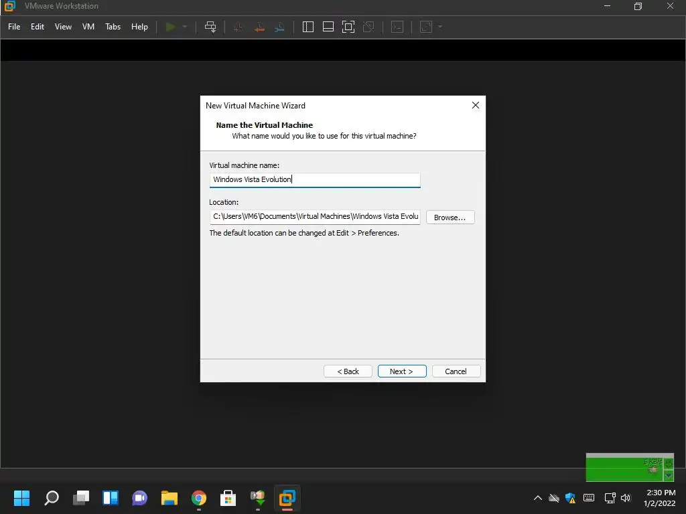This screenshot has height=514, width=686.
Task: Open Teams Chat taskbar icon
Action: (x=139, y=498)
